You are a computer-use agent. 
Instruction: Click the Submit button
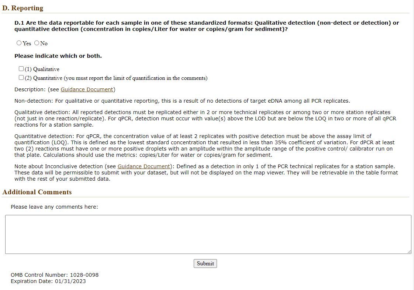coord(205,264)
